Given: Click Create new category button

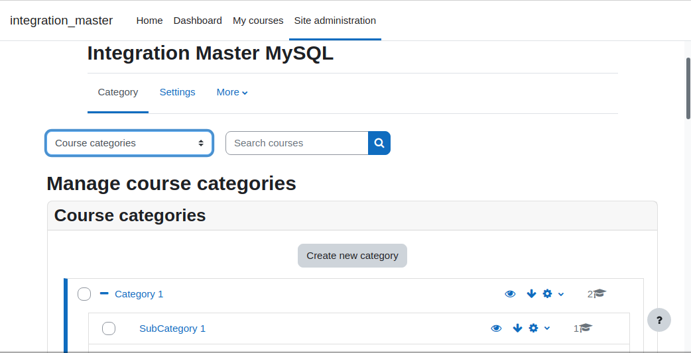Looking at the screenshot, I should click(353, 256).
